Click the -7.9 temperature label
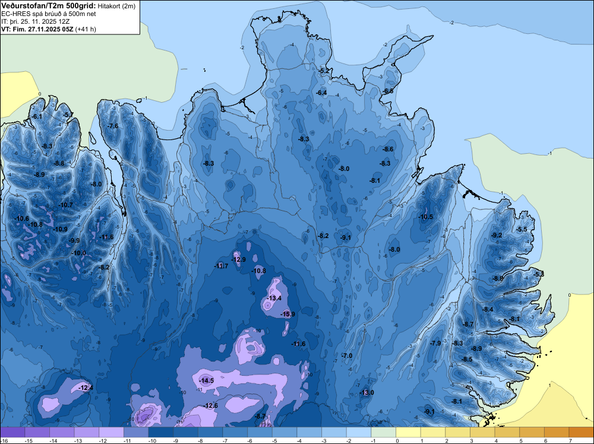The width and height of the screenshot is (594, 444). [x=436, y=343]
